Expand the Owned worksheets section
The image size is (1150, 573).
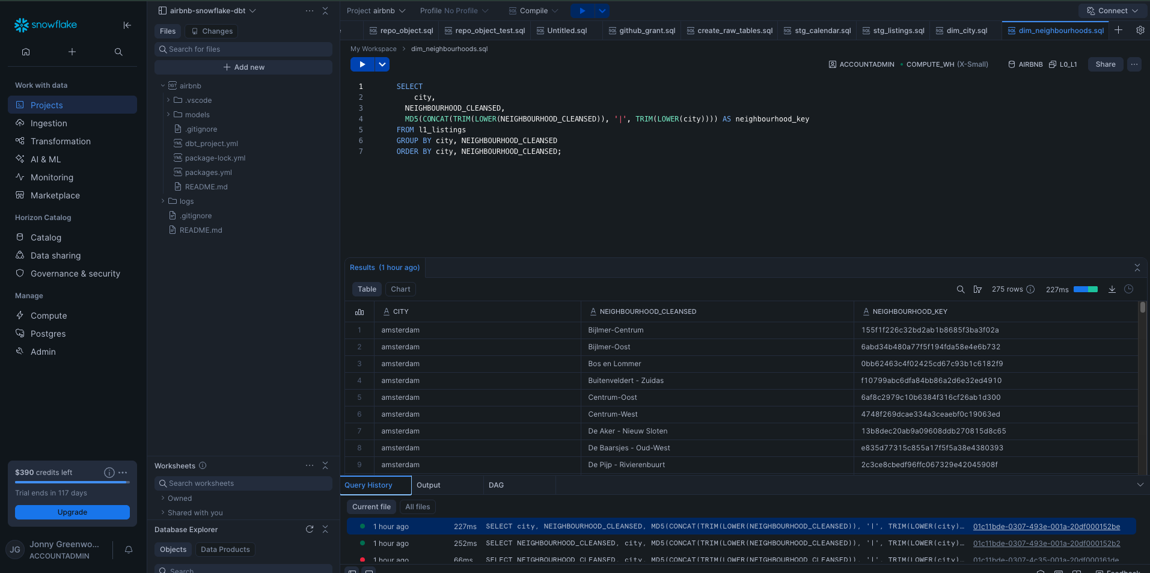pos(179,498)
